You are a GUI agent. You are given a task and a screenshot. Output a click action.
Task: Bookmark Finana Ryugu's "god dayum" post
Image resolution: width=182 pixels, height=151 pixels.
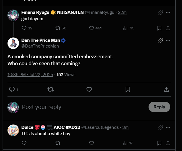click(x=159, y=28)
